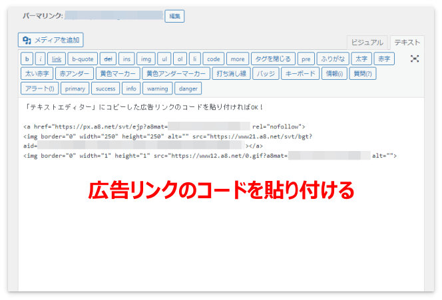The width and height of the screenshot is (442, 300).
Task: Switch to the ビジュアル tab
Action: click(x=367, y=43)
